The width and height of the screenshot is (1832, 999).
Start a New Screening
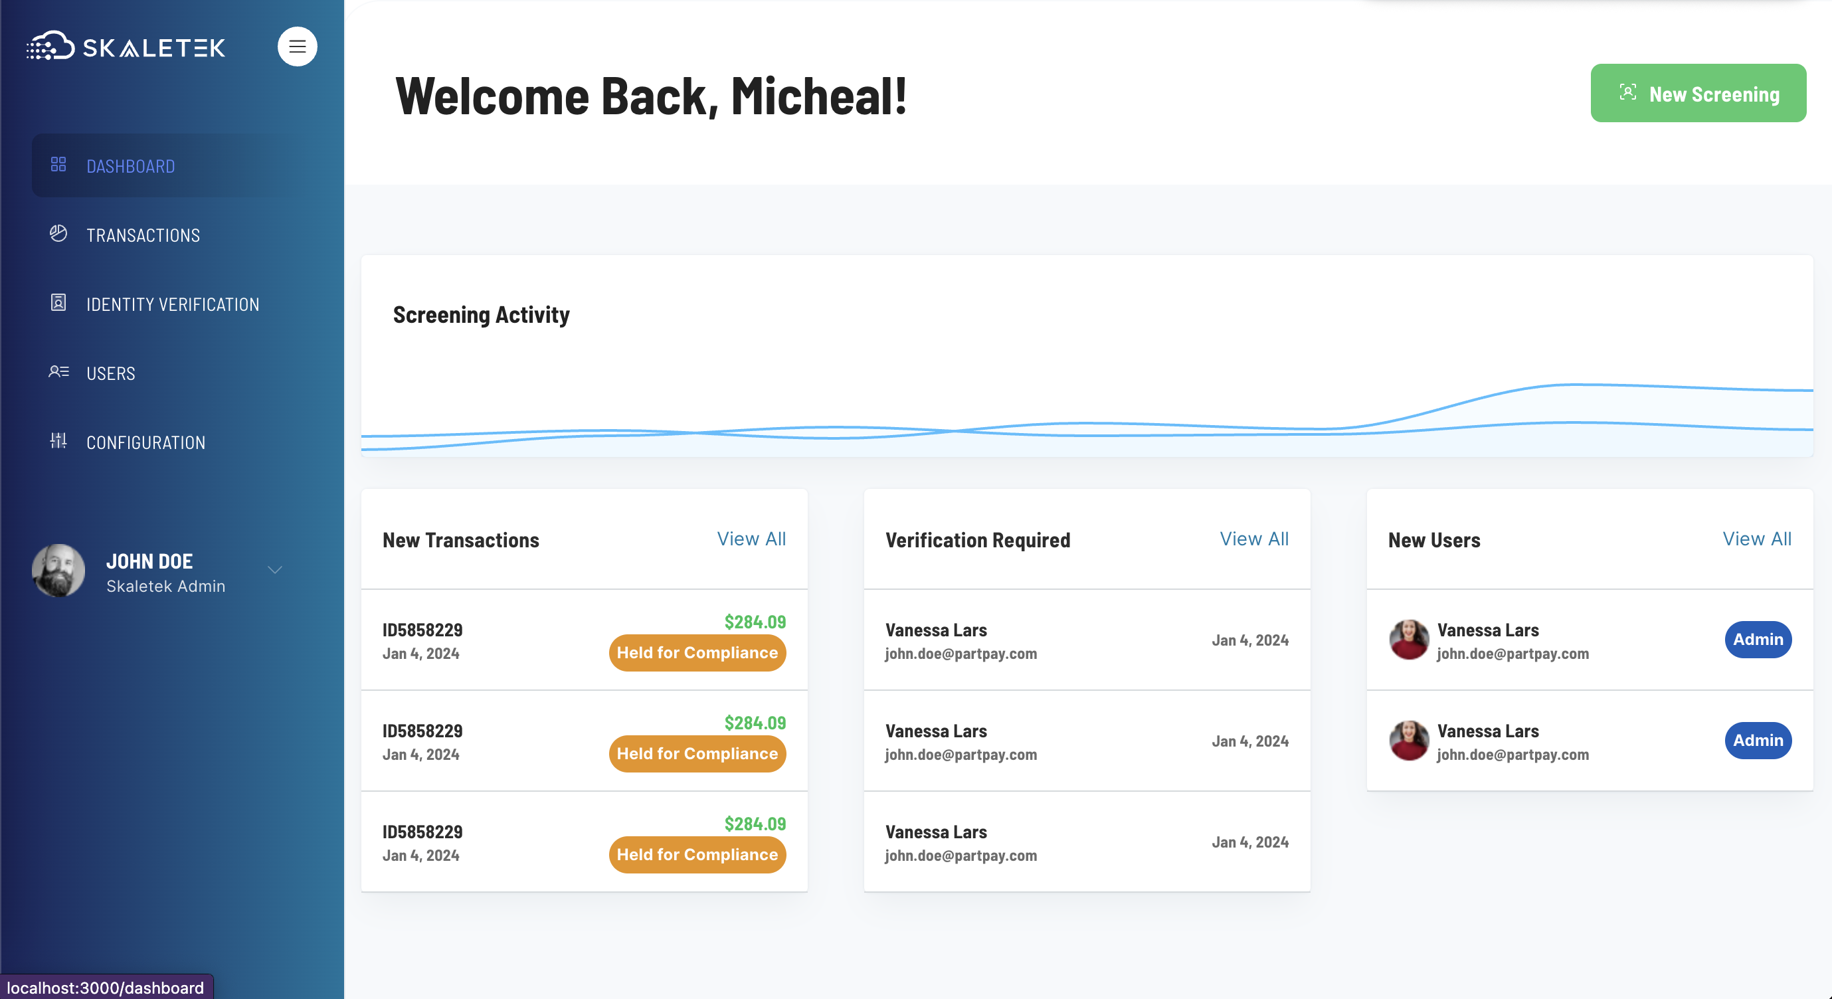(1698, 93)
